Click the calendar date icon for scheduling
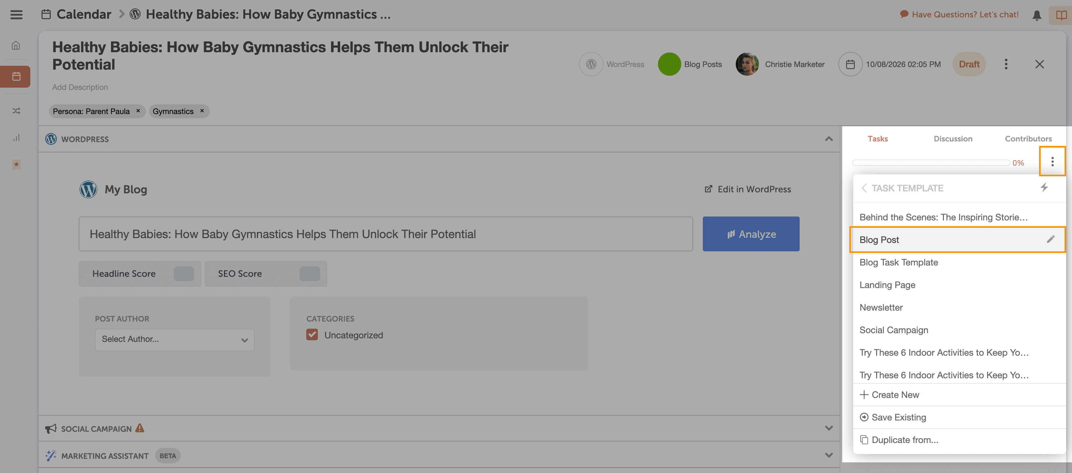 [850, 64]
